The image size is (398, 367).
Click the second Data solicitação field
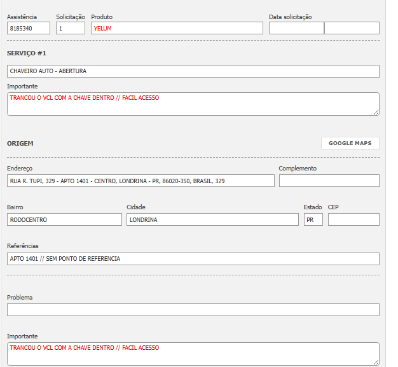click(x=352, y=28)
